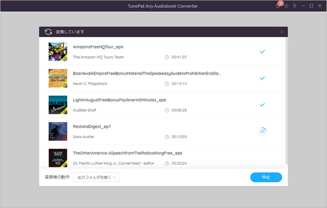This screenshot has width=327, height=208.
Task: Open the 出力フォルダを開く dropdown
Action: point(96,177)
